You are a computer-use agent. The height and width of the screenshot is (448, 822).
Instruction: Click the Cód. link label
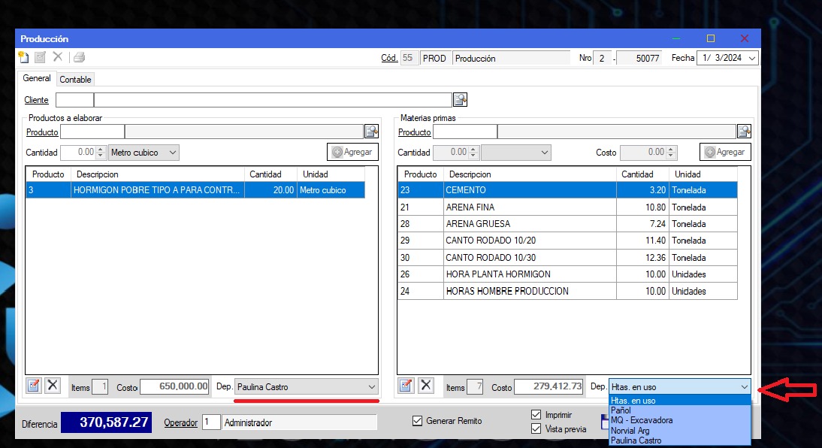coord(389,58)
